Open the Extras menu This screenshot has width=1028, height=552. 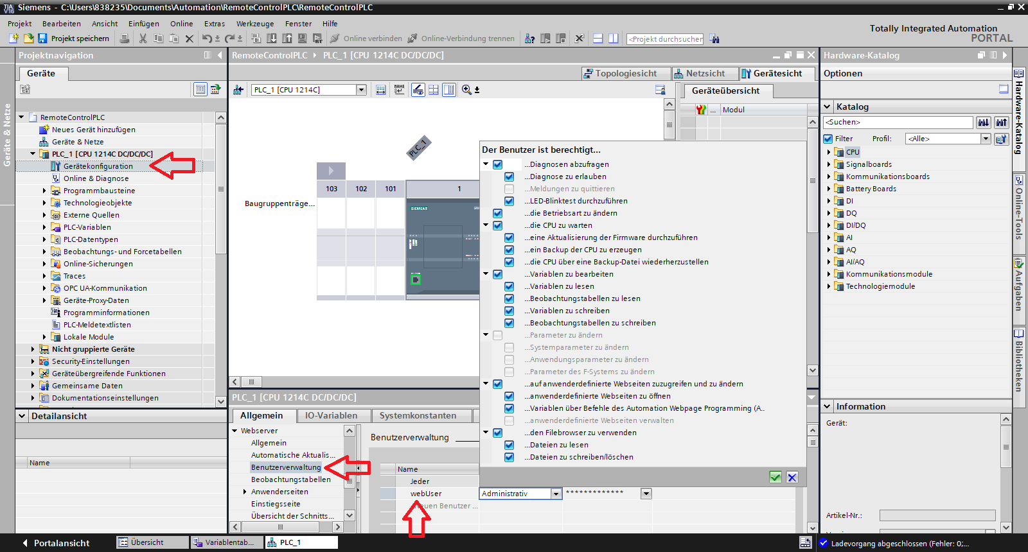click(215, 24)
